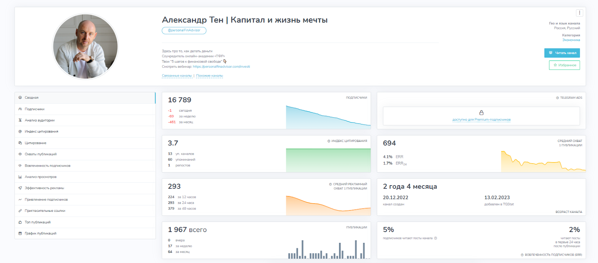
Task: Open the personalfinadvisor.com webinar link
Action: click(221, 67)
